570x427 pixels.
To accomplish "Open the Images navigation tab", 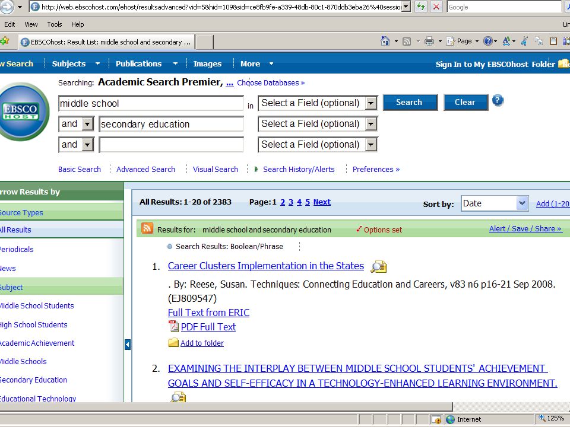I will pyautogui.click(x=207, y=63).
